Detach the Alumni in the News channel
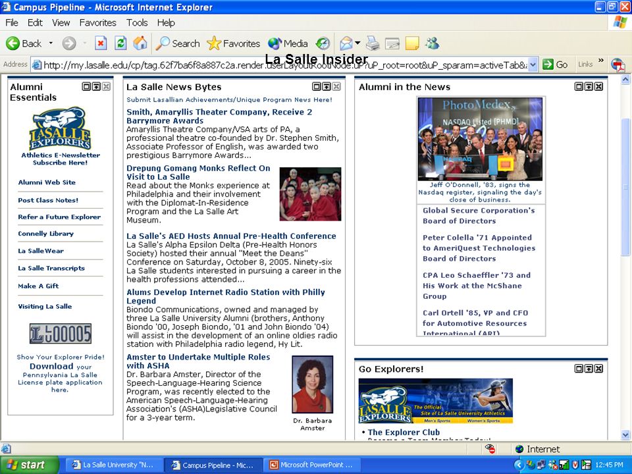This screenshot has height=474, width=632. (579, 86)
